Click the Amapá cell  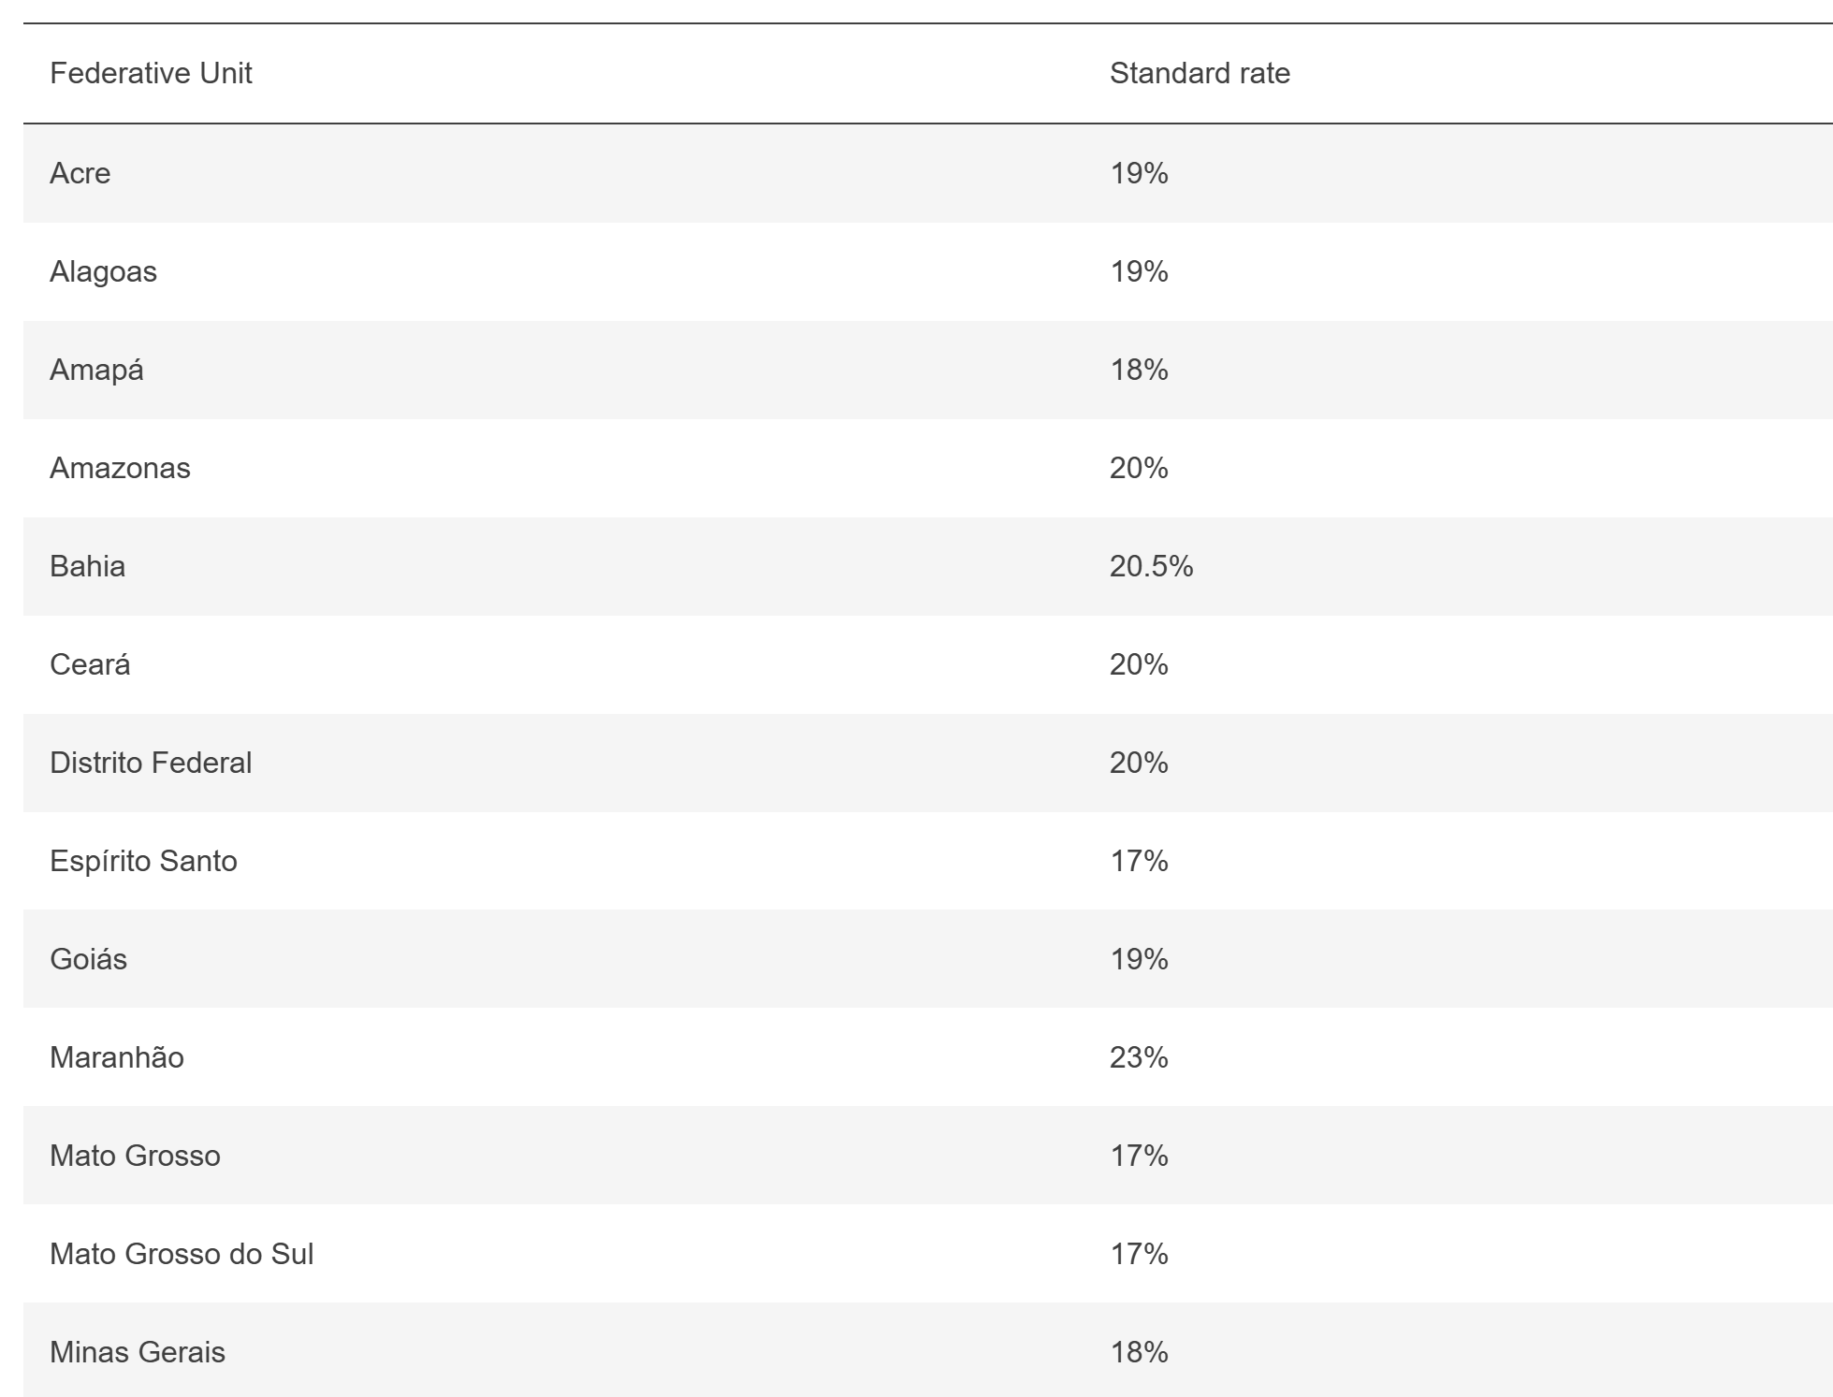click(96, 370)
